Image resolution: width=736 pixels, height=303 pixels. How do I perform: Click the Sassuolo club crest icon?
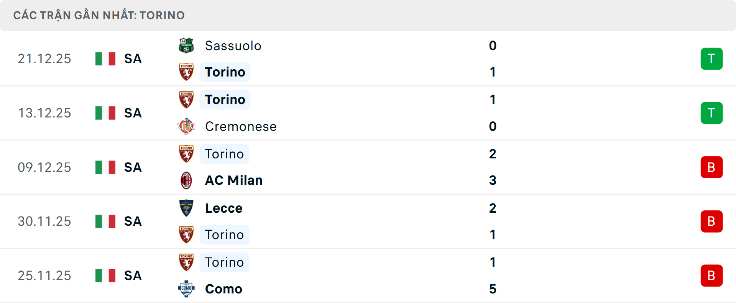point(186,46)
